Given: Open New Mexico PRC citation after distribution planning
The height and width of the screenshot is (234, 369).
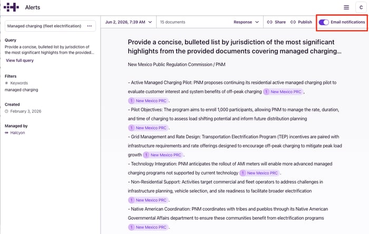Looking at the screenshot, I should [x=148, y=128].
